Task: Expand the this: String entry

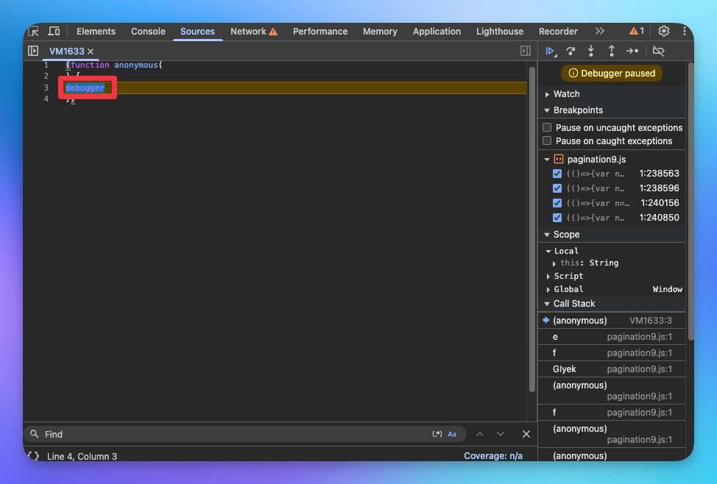Action: coord(554,263)
